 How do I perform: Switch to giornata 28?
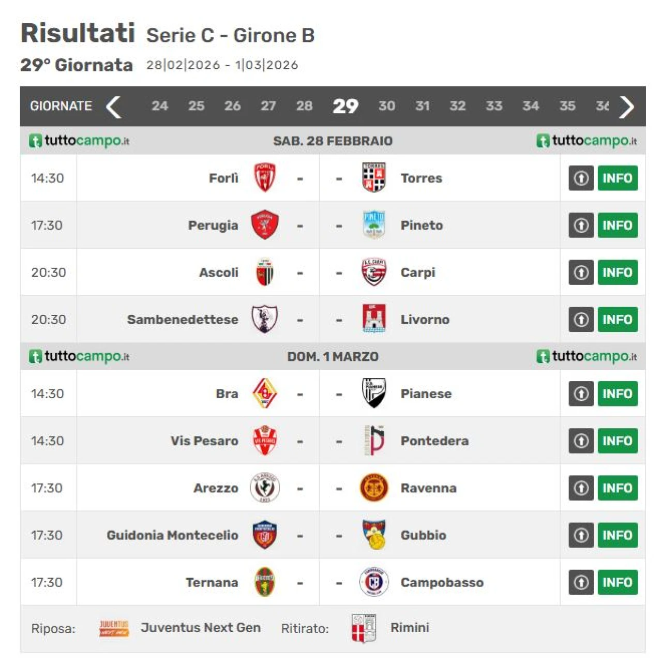point(304,106)
